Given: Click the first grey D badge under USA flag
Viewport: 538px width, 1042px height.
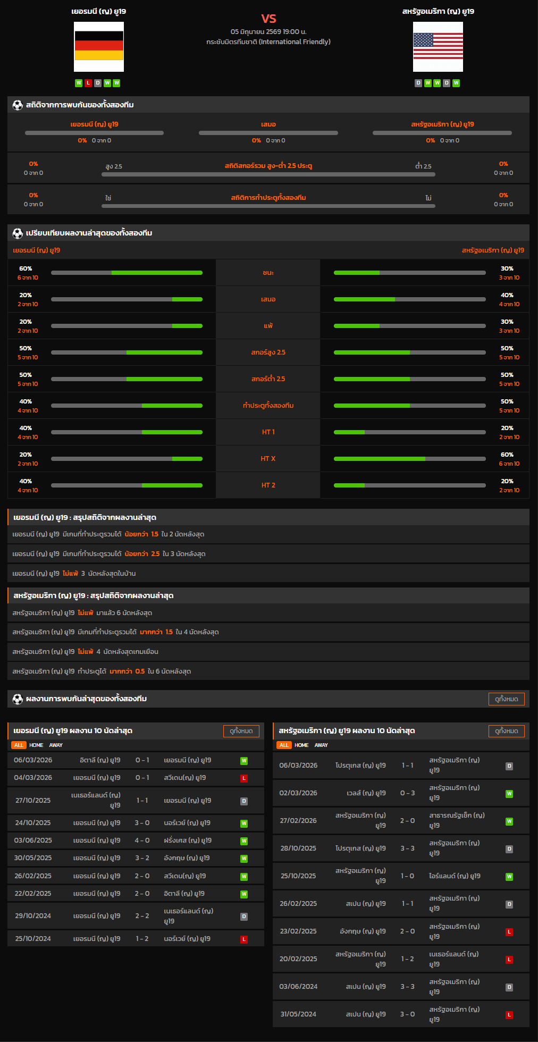Looking at the screenshot, I should tap(418, 83).
